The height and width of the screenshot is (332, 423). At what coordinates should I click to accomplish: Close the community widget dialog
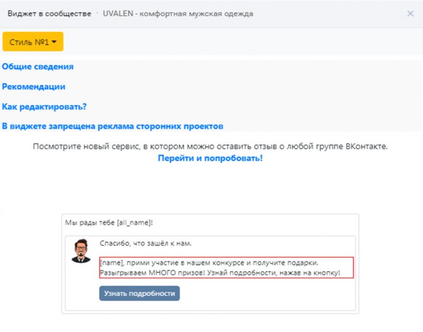[410, 13]
